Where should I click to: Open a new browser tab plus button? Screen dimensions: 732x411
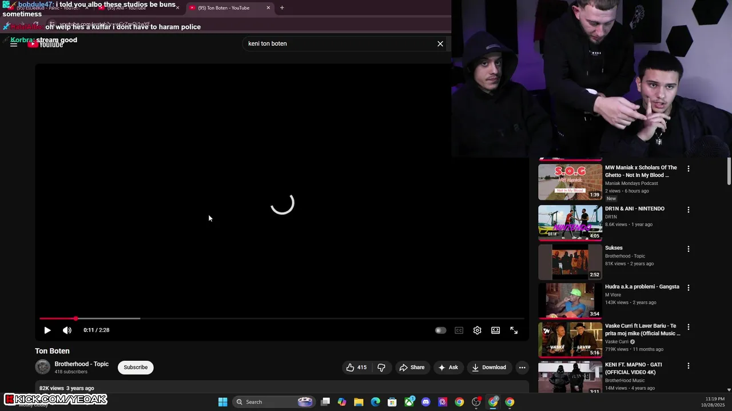pyautogui.click(x=282, y=8)
